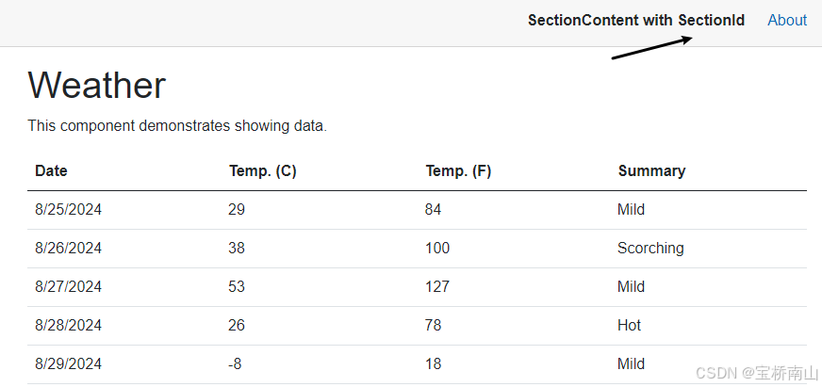Click the Summary column header
Viewport: 822px width, 387px height.
651,170
